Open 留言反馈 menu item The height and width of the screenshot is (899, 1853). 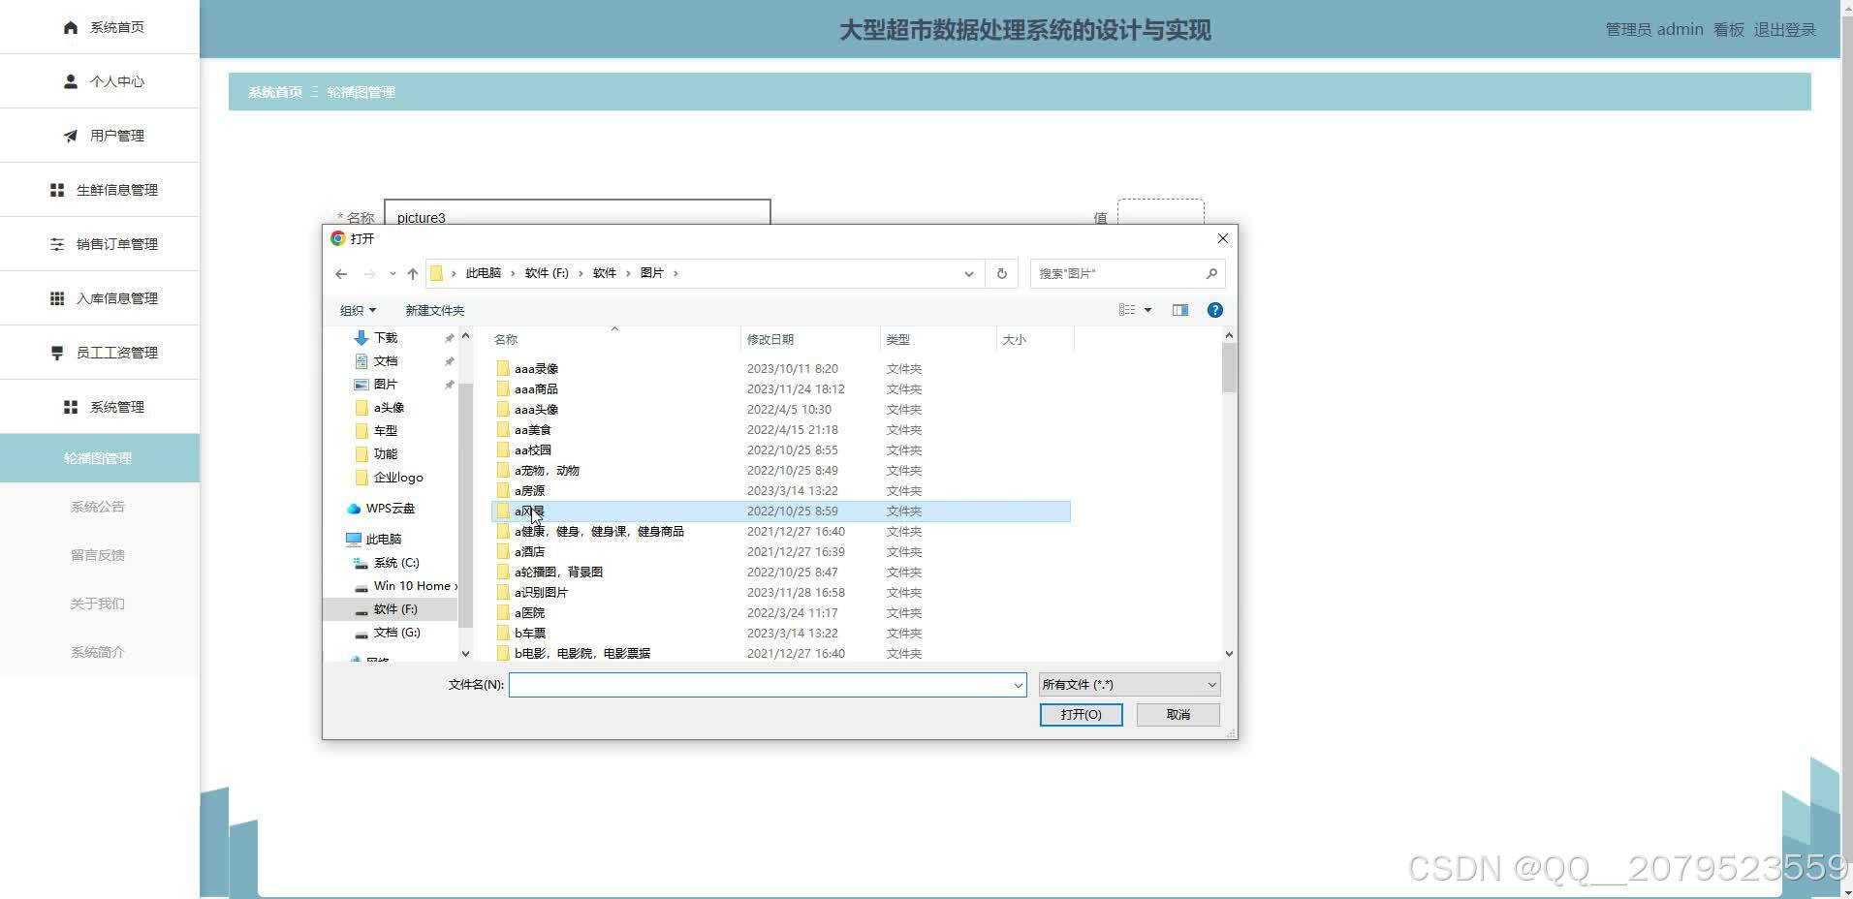click(x=99, y=555)
